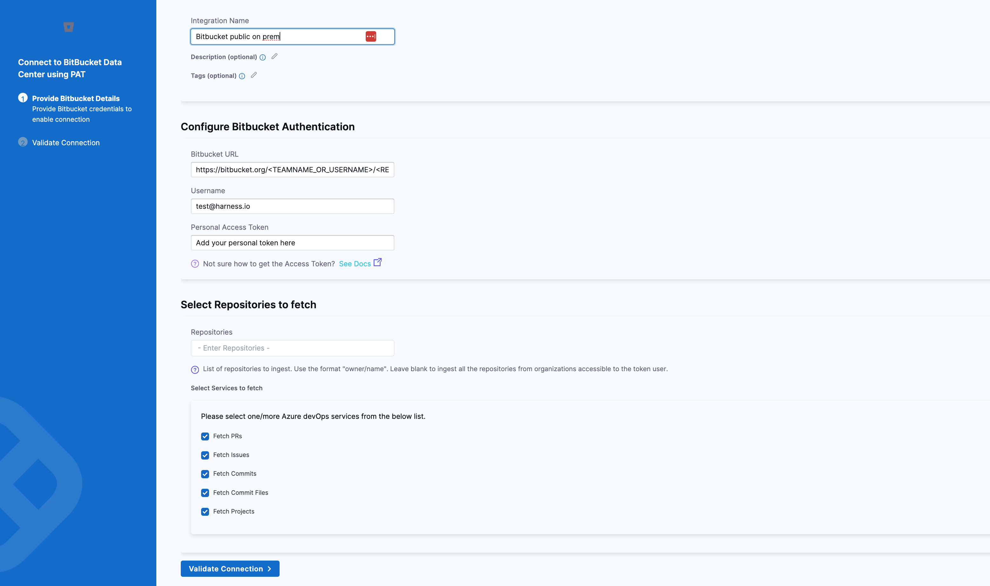The image size is (990, 586).
Task: Click the info icon next to Description (optional)
Action: [262, 57]
